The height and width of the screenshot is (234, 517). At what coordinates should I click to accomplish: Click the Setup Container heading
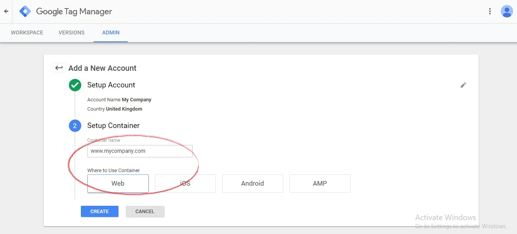tap(113, 126)
